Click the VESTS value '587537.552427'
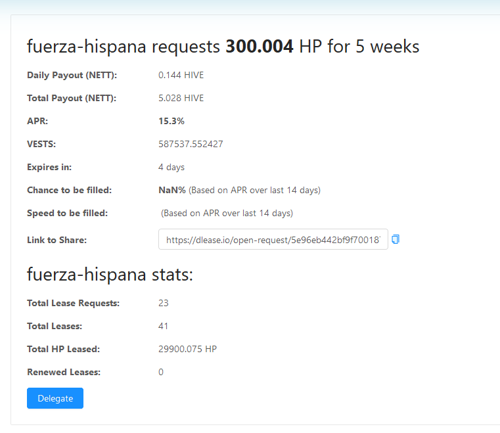The image size is (500, 433). 191,144
